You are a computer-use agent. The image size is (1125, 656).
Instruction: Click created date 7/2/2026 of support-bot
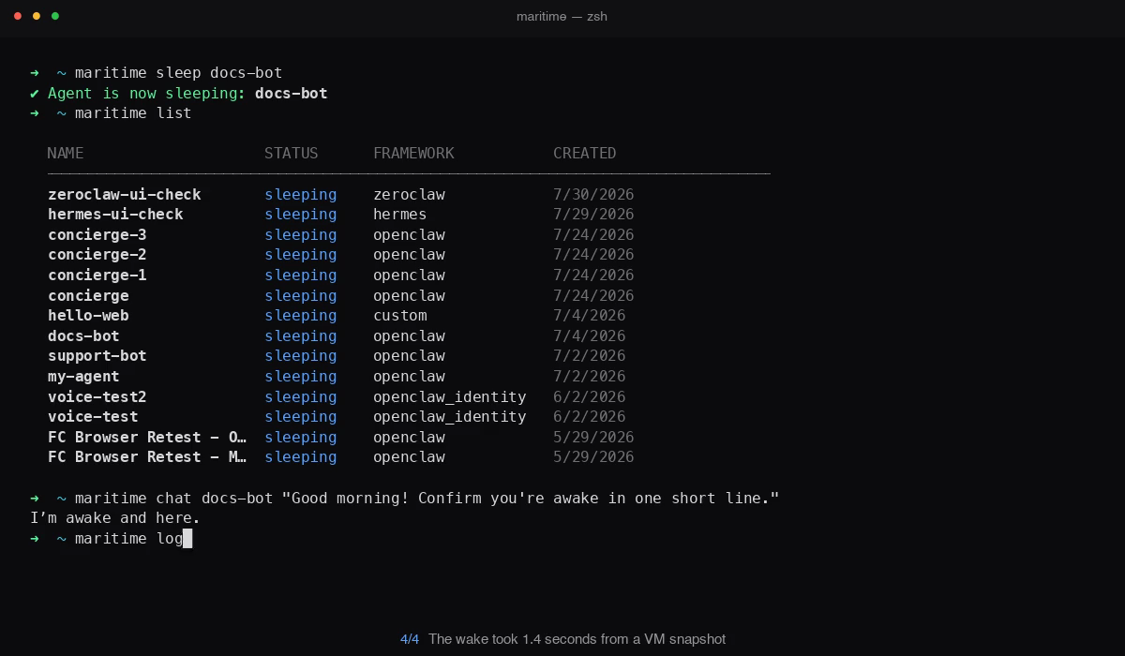(589, 355)
